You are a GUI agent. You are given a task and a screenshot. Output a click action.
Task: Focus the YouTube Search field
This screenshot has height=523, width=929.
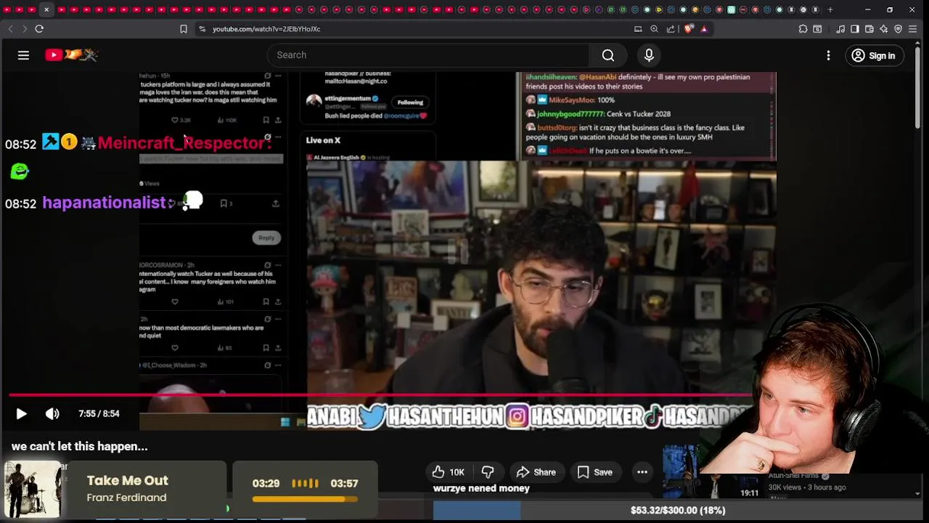pos(428,55)
